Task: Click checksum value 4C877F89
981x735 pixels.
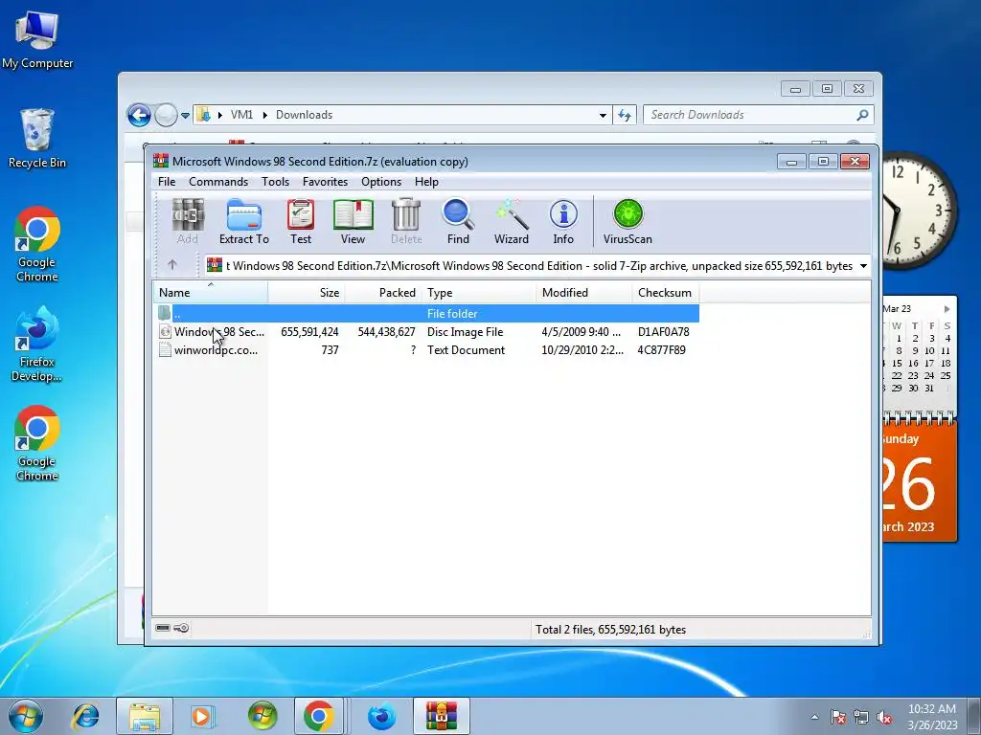Action: tap(661, 350)
